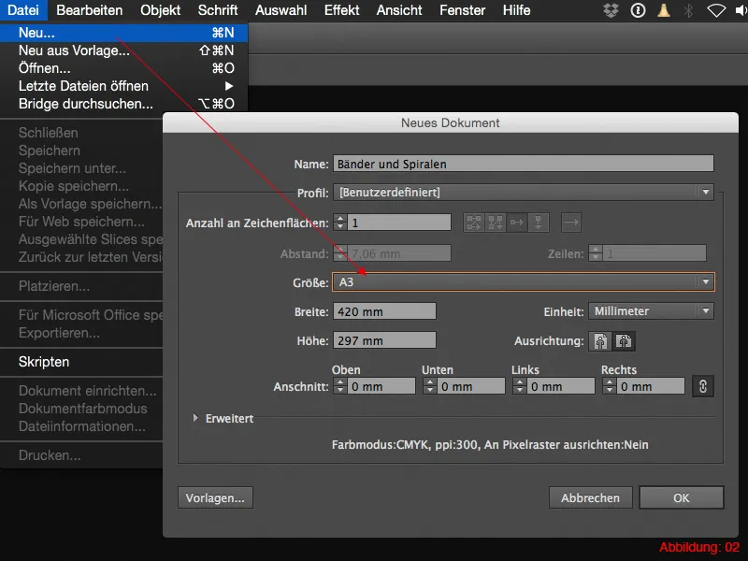Click the Links bleed stepper
Screen dimensions: 748x561
[x=519, y=386]
